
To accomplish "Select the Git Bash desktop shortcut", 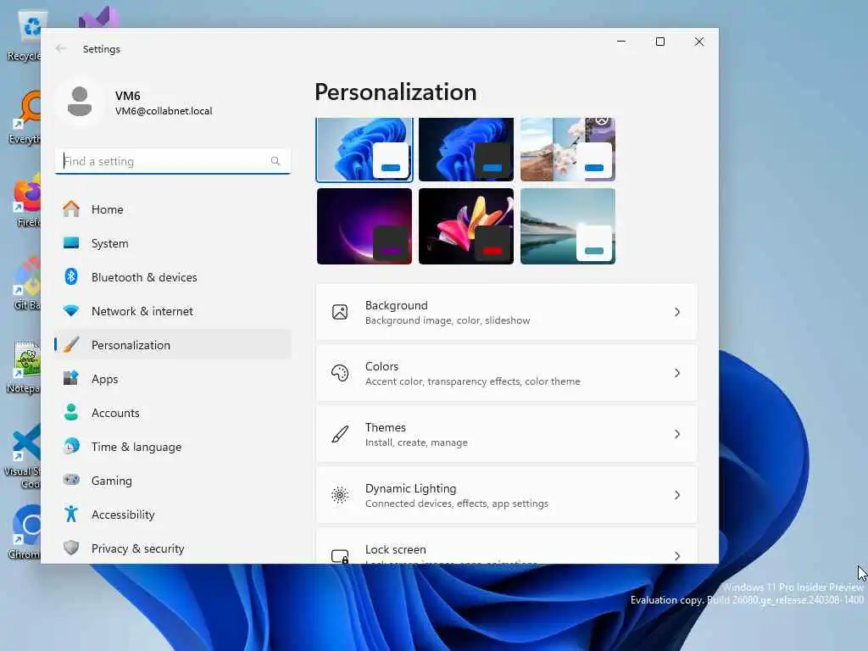I will 25,283.
